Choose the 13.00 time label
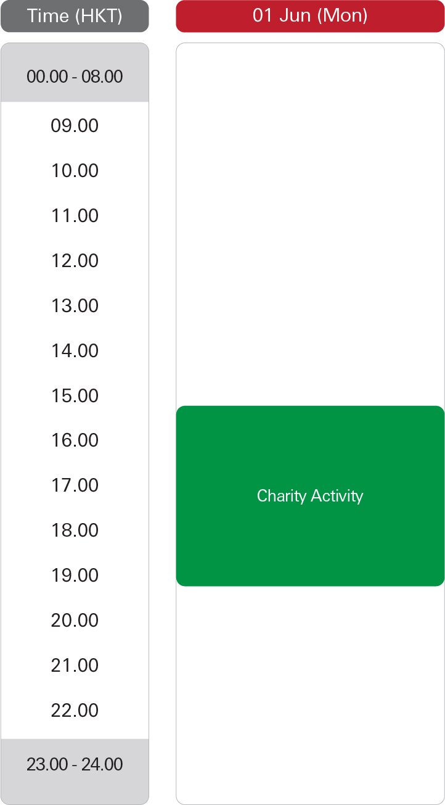The width and height of the screenshot is (445, 805). click(x=75, y=306)
